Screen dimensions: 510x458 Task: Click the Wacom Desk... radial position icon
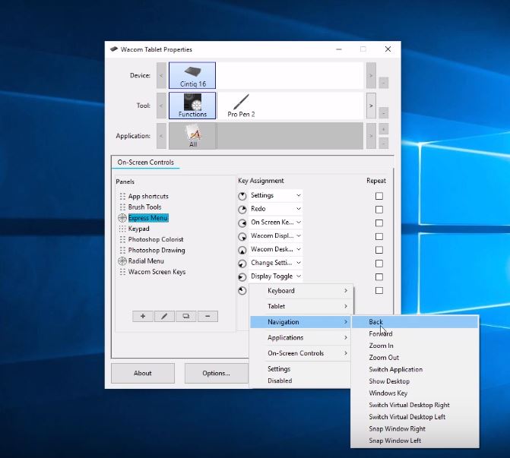point(242,250)
